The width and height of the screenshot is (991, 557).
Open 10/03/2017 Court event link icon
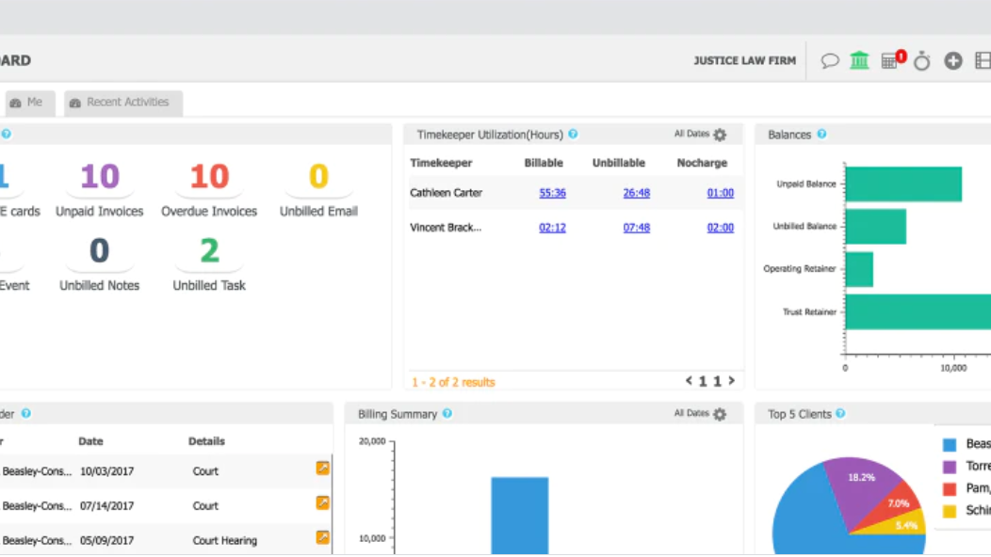322,468
